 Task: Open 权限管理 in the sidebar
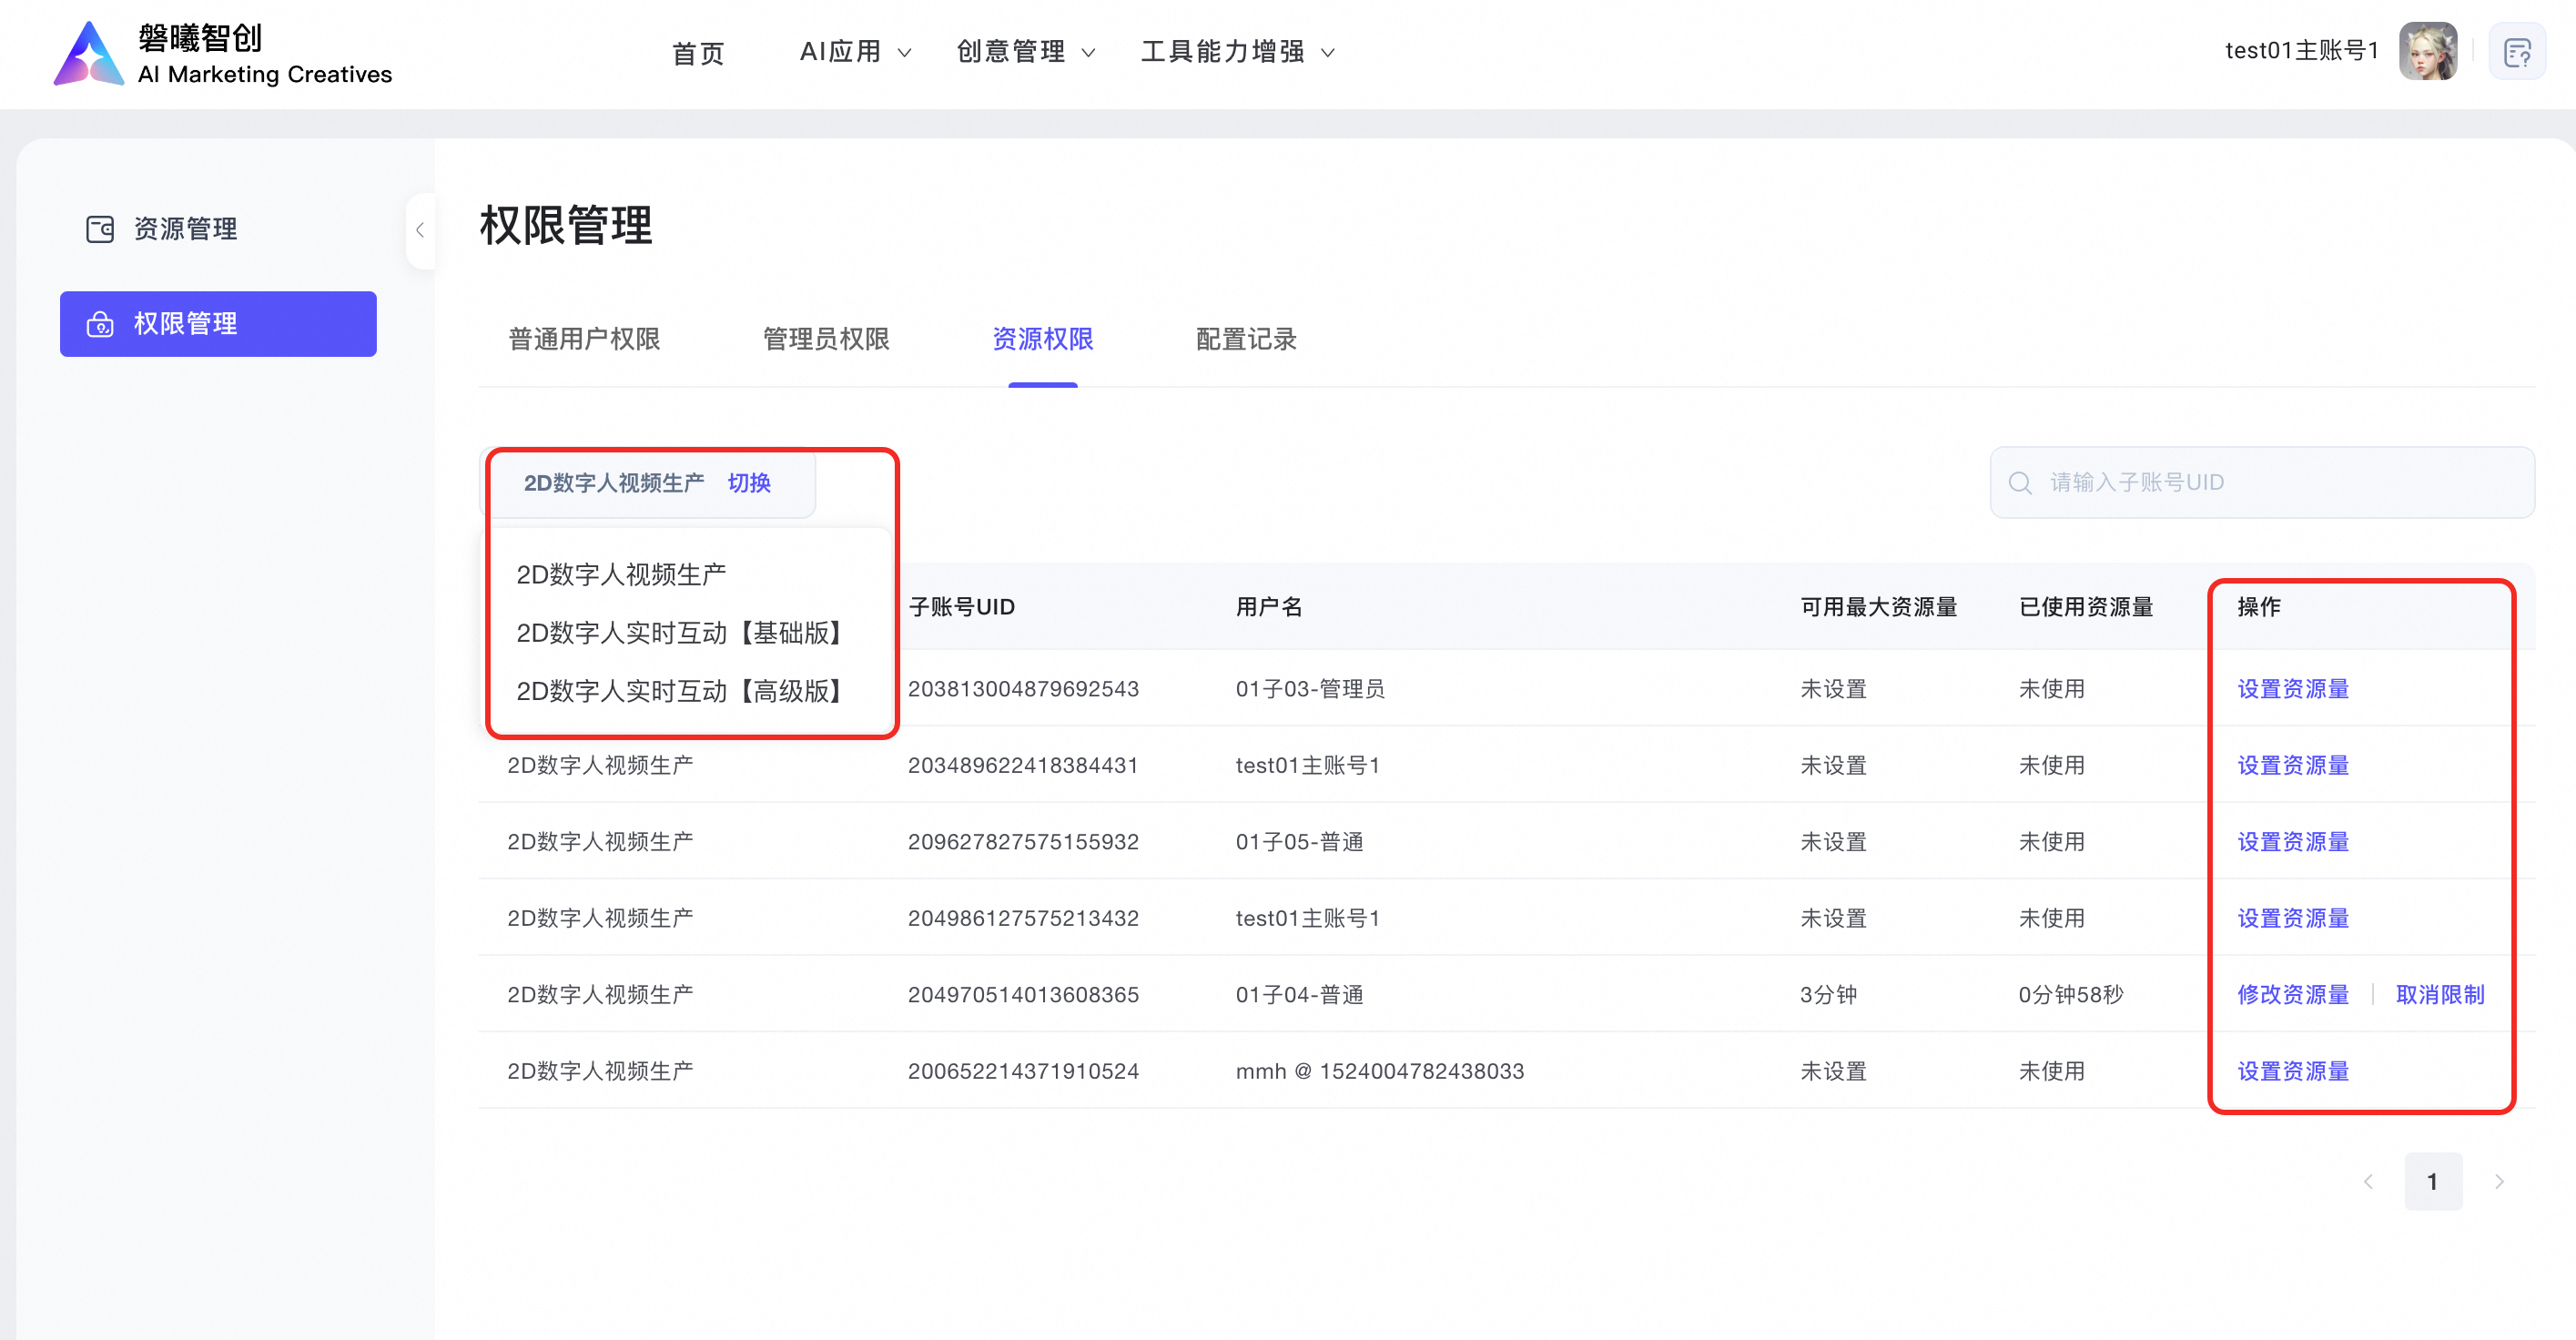[x=218, y=324]
